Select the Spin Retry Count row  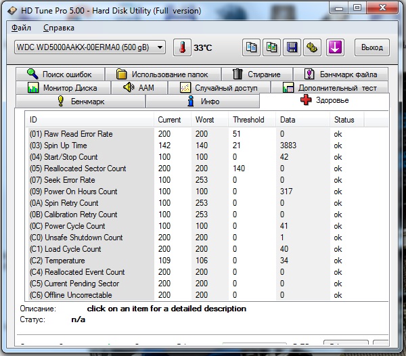[206, 203]
